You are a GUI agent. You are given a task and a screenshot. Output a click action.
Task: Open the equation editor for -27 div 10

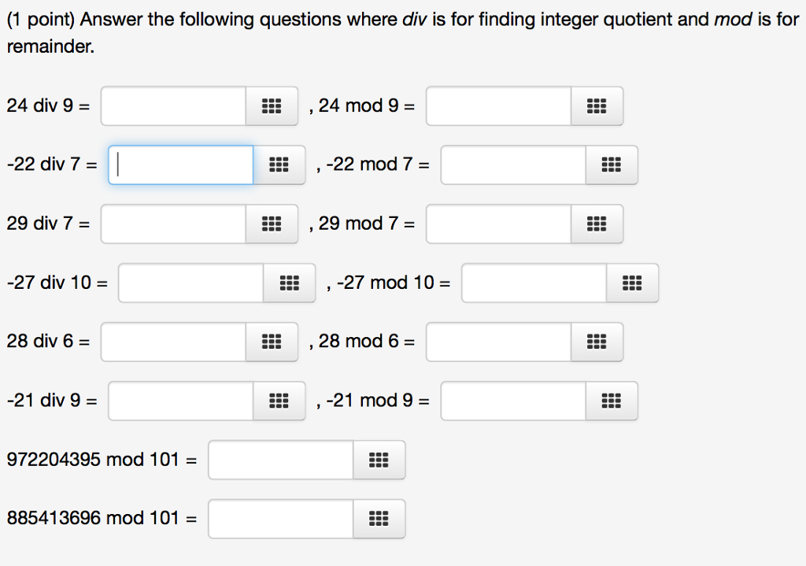pyautogui.click(x=288, y=283)
